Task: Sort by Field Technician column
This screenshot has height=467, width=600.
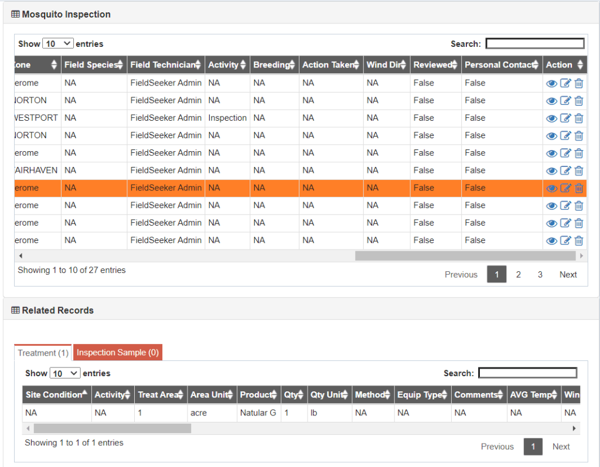Action: point(166,64)
